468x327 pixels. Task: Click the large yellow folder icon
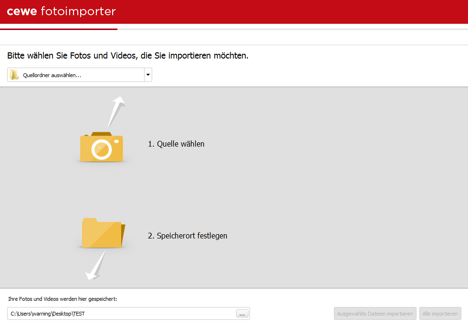[x=103, y=233]
